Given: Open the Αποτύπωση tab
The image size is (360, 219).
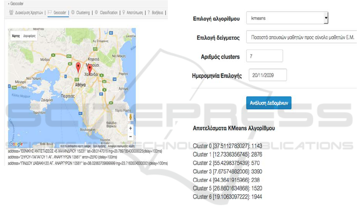Looking at the screenshot, I should 132,13.
